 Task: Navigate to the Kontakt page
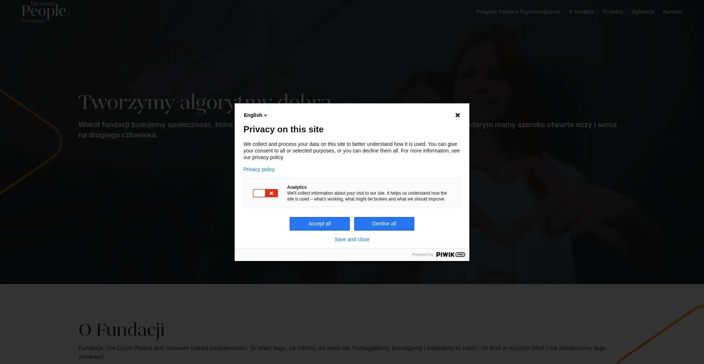[672, 12]
